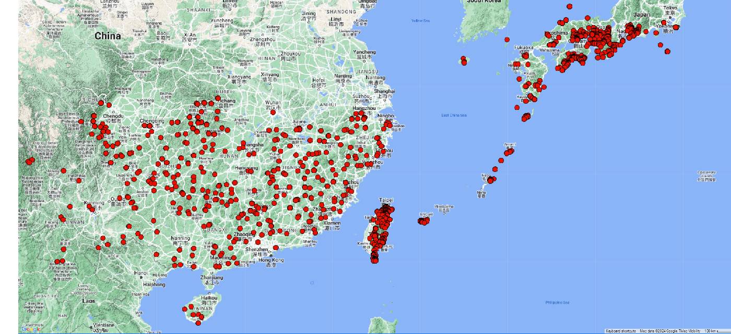
Task: Click the China country label
Action: (108, 36)
